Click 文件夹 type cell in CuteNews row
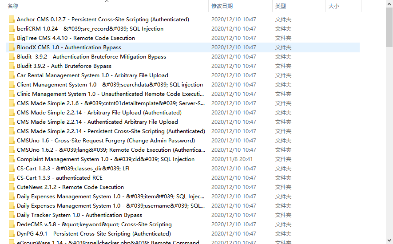The image size is (393, 244). (283, 187)
